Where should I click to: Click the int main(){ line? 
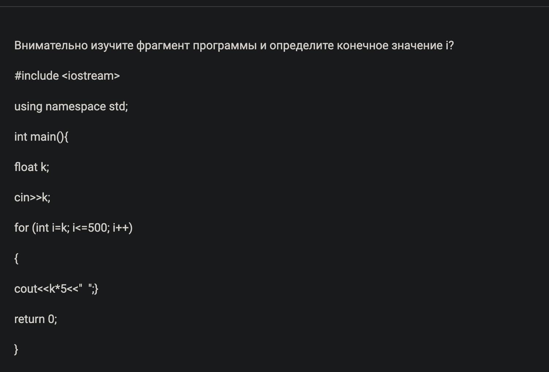[41, 137]
